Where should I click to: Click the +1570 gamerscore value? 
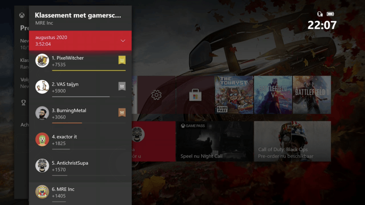pos(59,169)
